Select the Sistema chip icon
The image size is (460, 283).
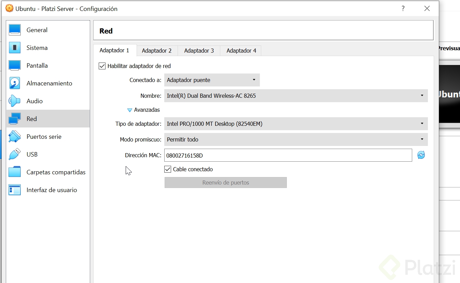coord(15,48)
